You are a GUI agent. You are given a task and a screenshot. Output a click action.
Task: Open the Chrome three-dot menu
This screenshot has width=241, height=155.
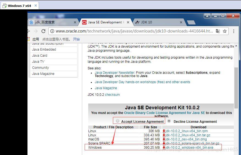coord(234,31)
